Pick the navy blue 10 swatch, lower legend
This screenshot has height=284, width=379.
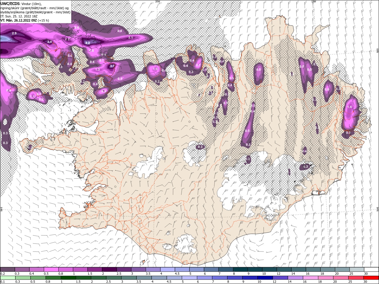click(x=265, y=278)
